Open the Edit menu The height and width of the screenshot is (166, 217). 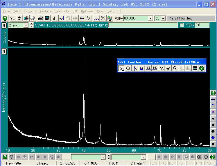(17, 11)
